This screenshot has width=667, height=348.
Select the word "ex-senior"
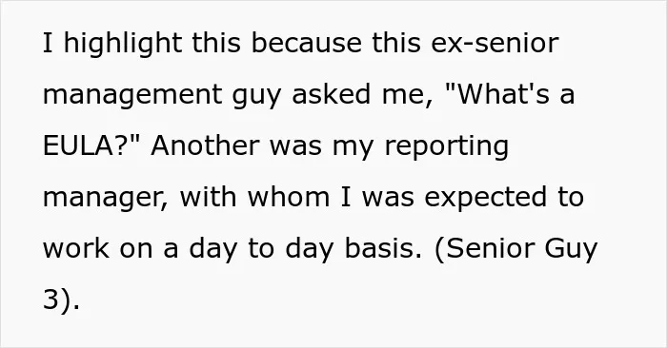coord(495,43)
